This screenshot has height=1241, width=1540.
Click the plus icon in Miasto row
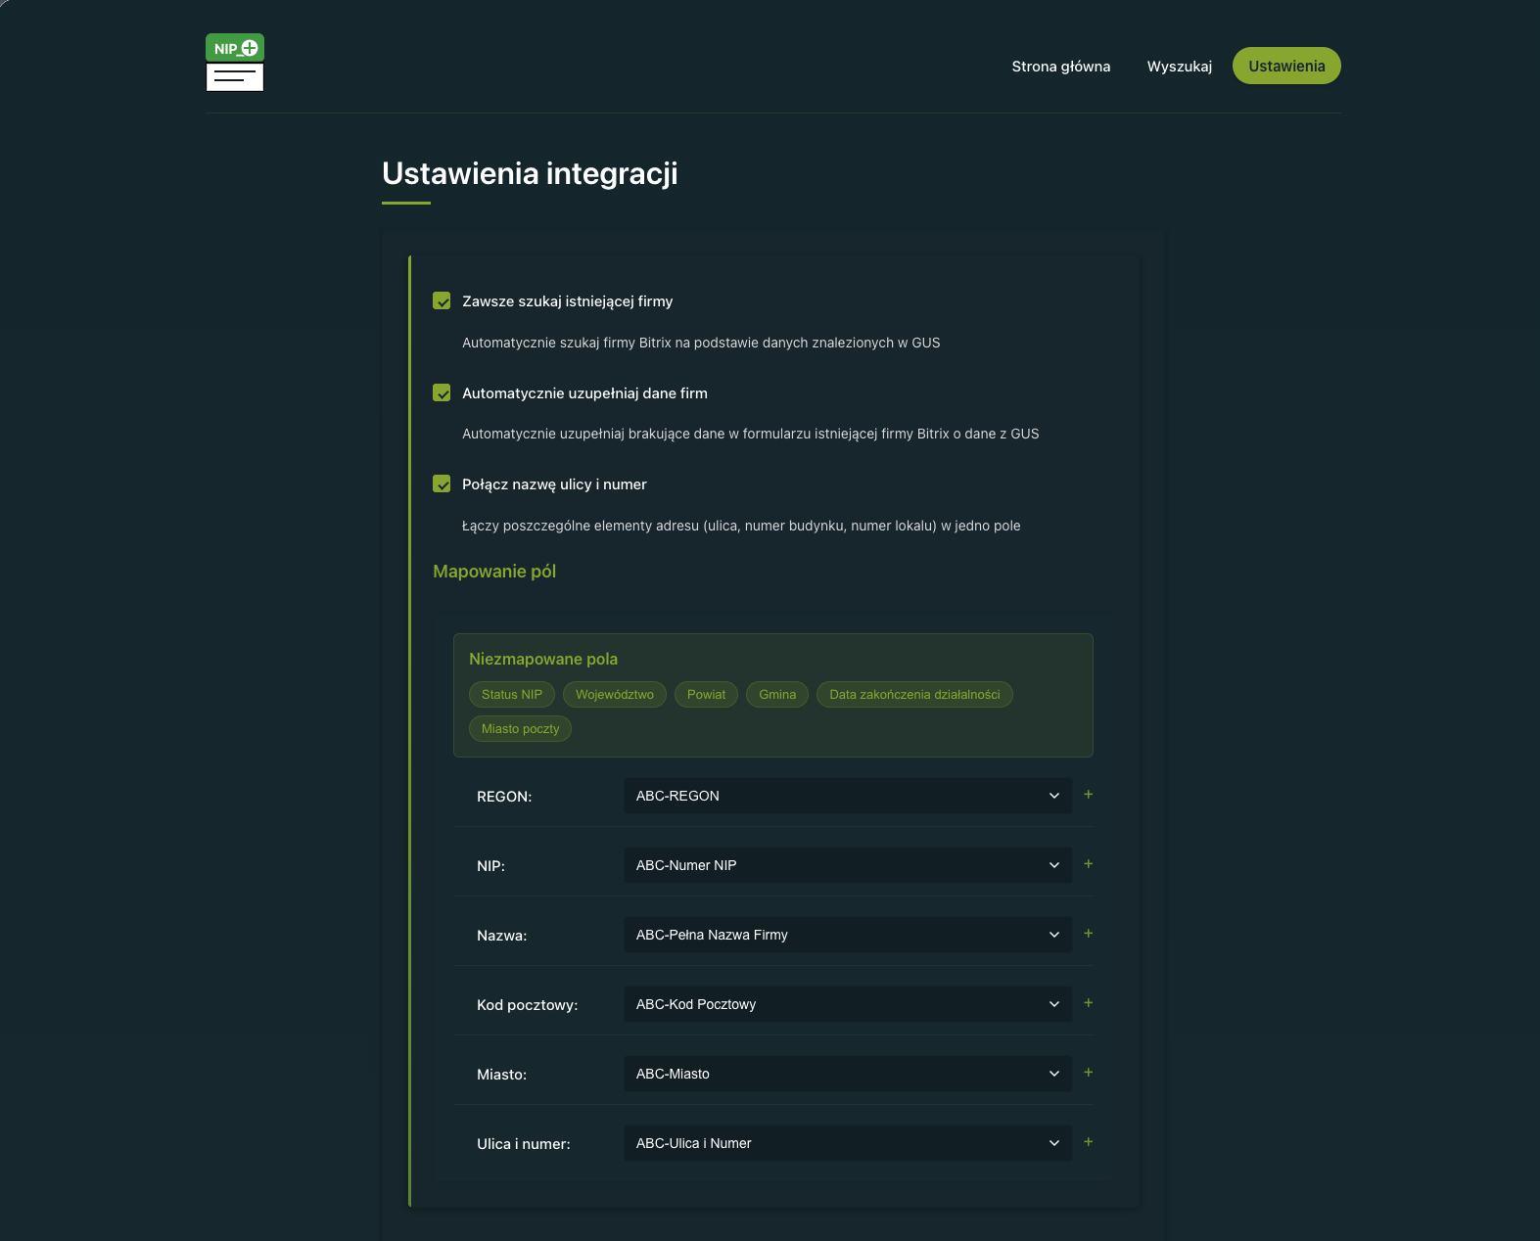click(1088, 1073)
